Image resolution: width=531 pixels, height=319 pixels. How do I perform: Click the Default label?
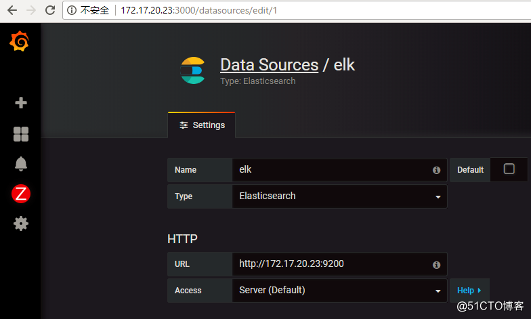[x=470, y=170]
